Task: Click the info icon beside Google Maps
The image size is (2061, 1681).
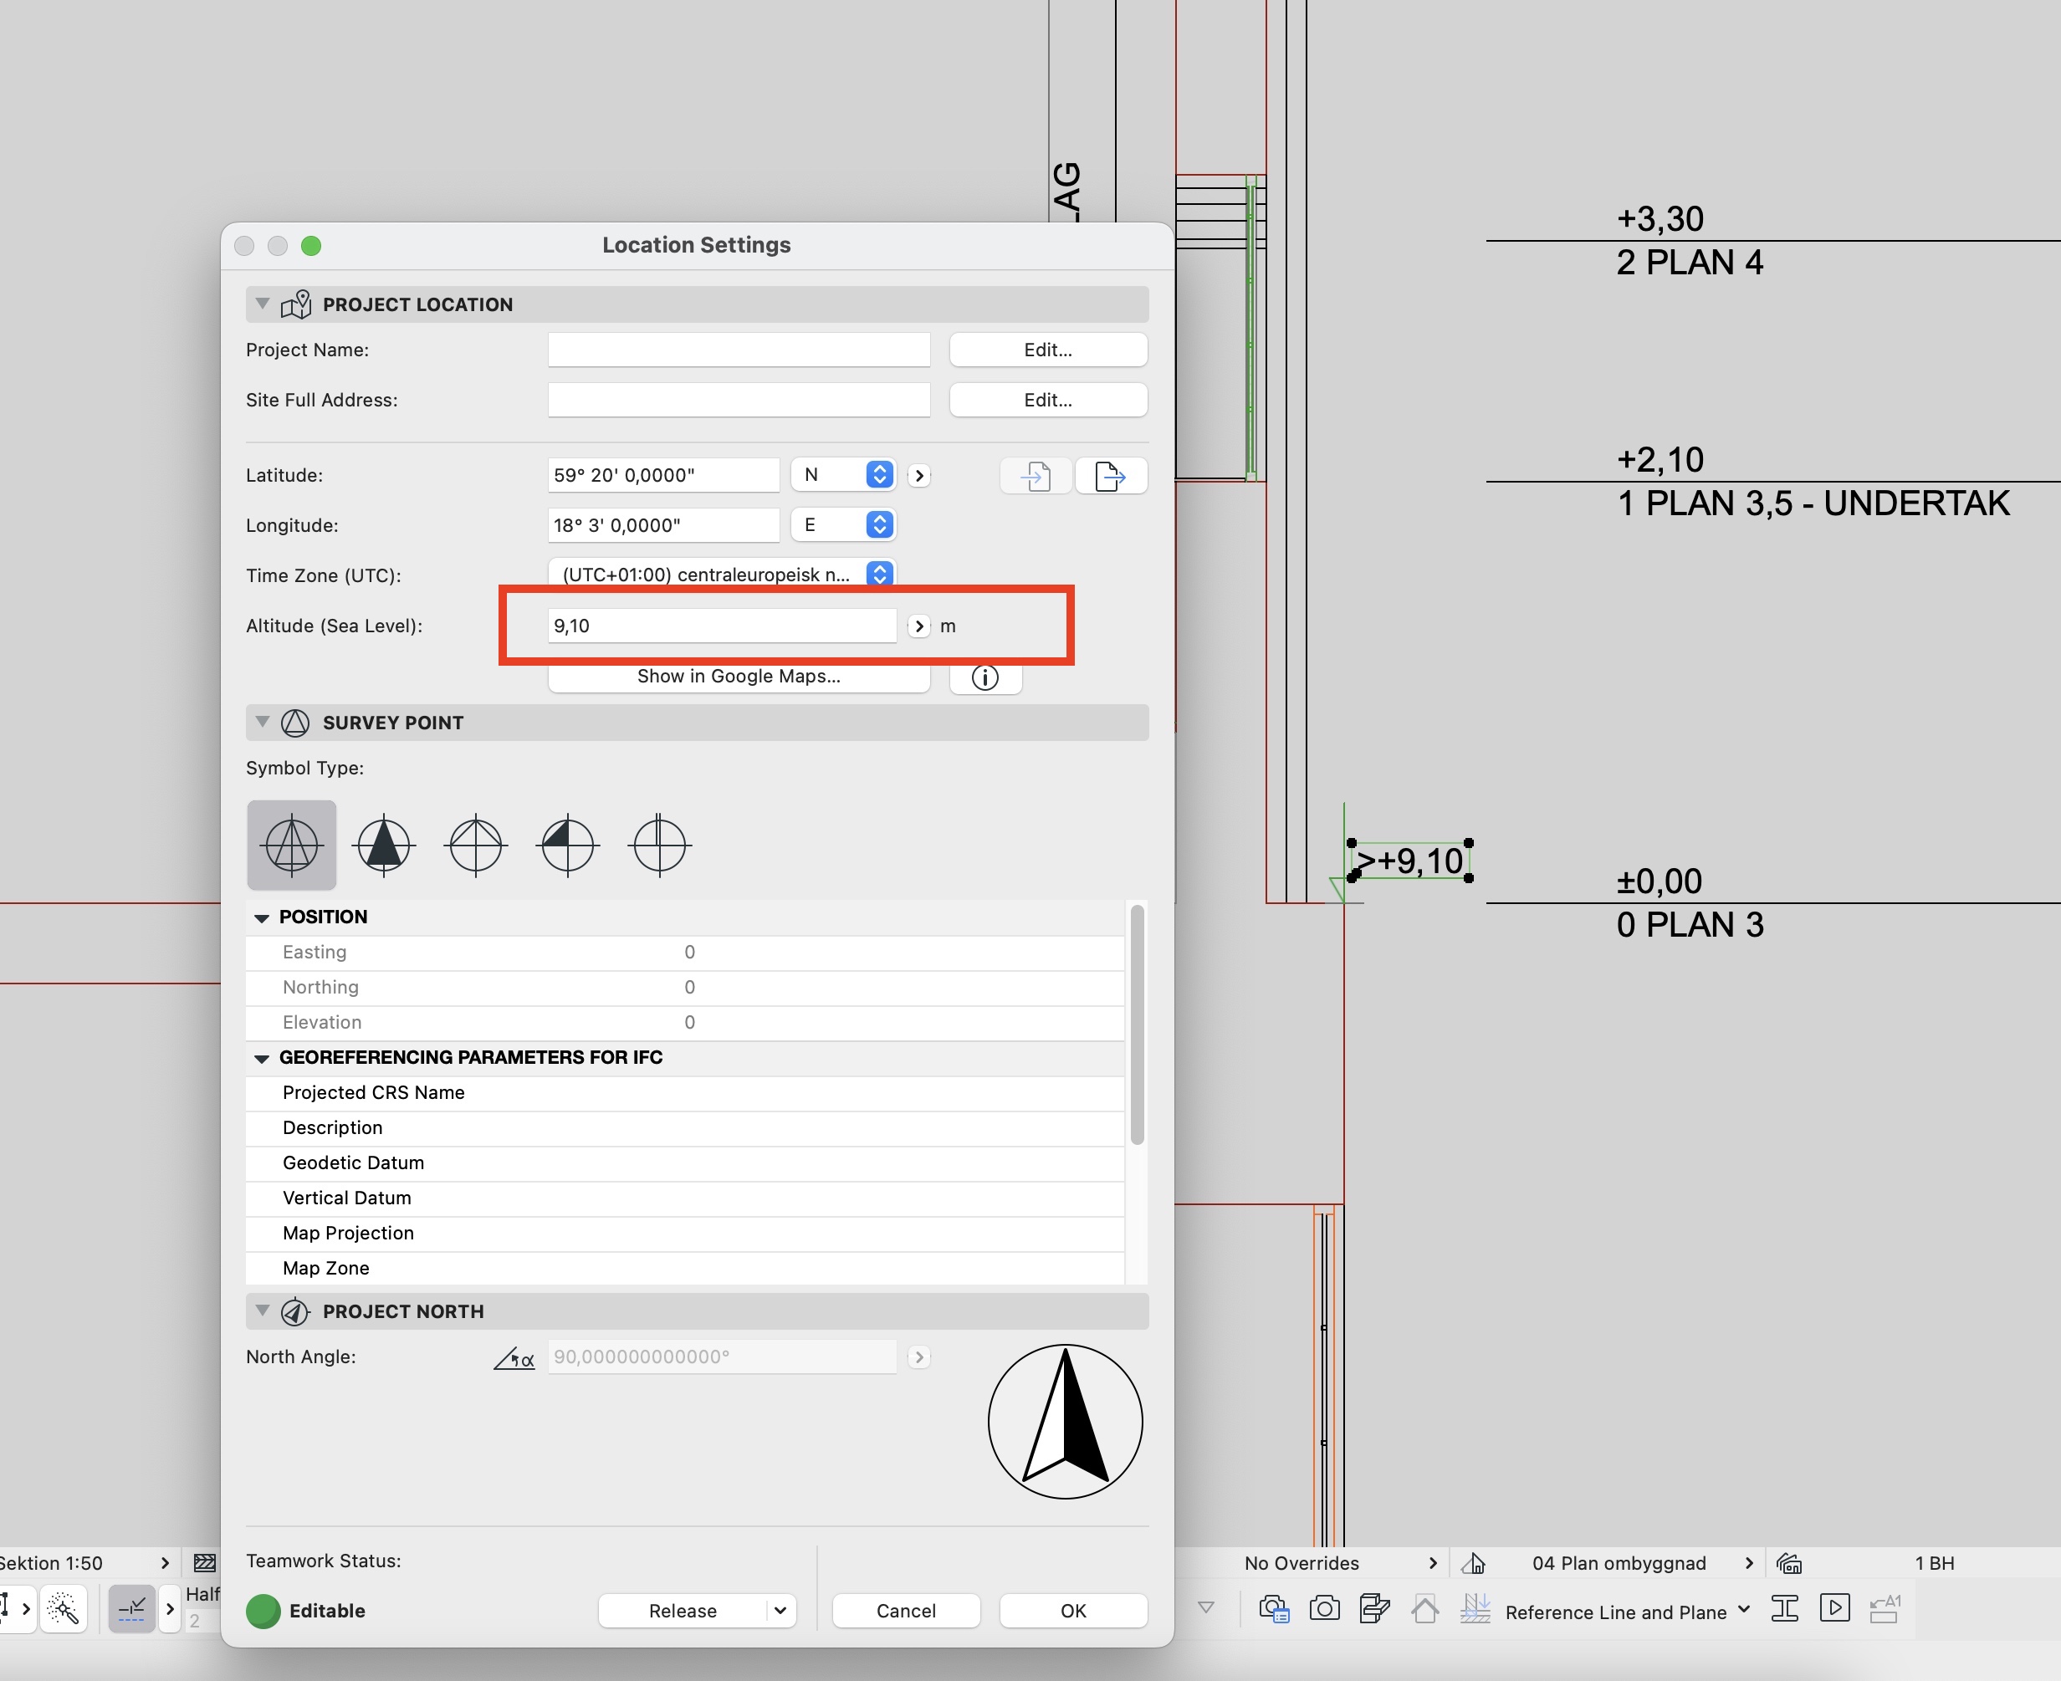Action: tap(985, 677)
